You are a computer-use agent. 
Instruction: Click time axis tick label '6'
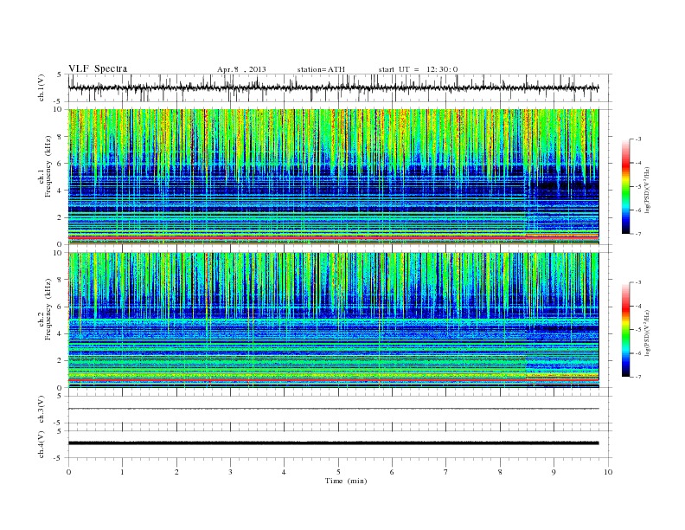click(392, 472)
